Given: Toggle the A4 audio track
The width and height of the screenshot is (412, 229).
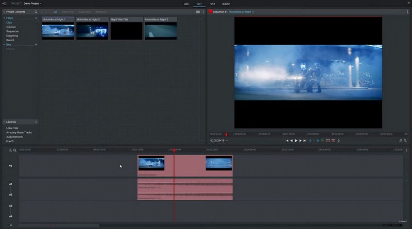Looking at the screenshot, I should 10,217.
